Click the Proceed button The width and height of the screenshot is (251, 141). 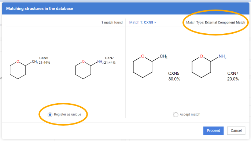coord(213,131)
